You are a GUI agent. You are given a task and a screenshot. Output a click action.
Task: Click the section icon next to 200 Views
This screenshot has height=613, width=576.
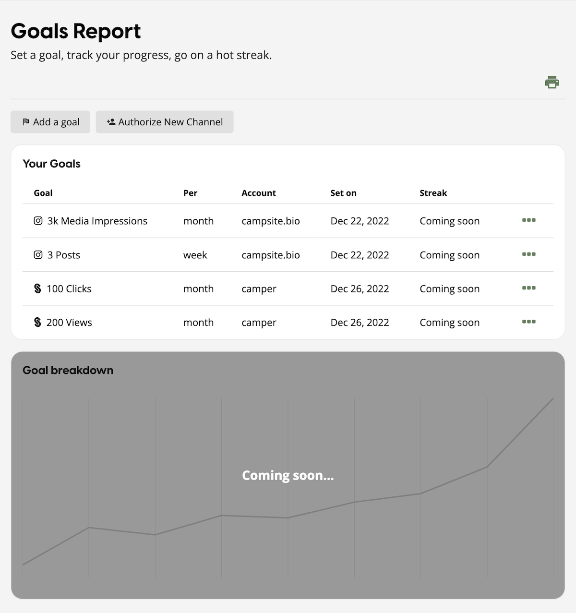(37, 322)
